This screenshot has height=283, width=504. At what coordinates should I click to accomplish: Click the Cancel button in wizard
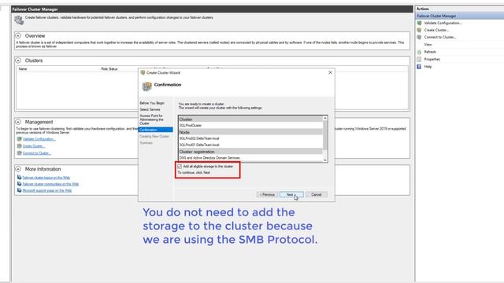(317, 194)
